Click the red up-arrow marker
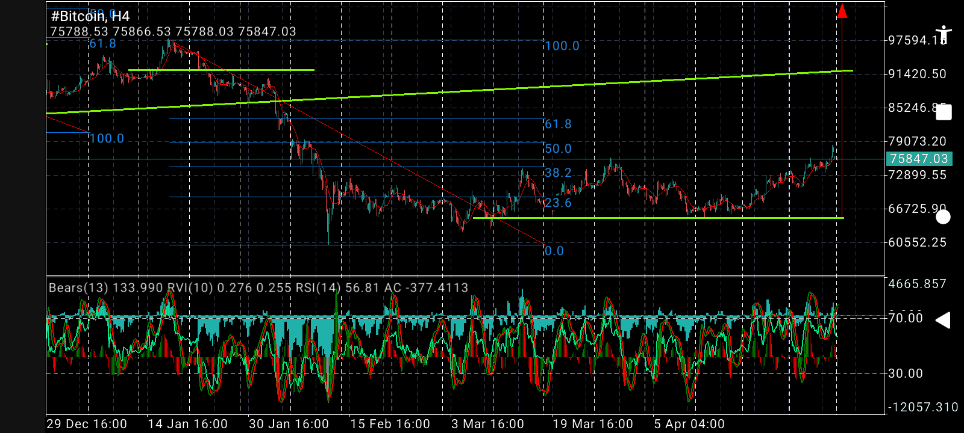 pyautogui.click(x=842, y=11)
